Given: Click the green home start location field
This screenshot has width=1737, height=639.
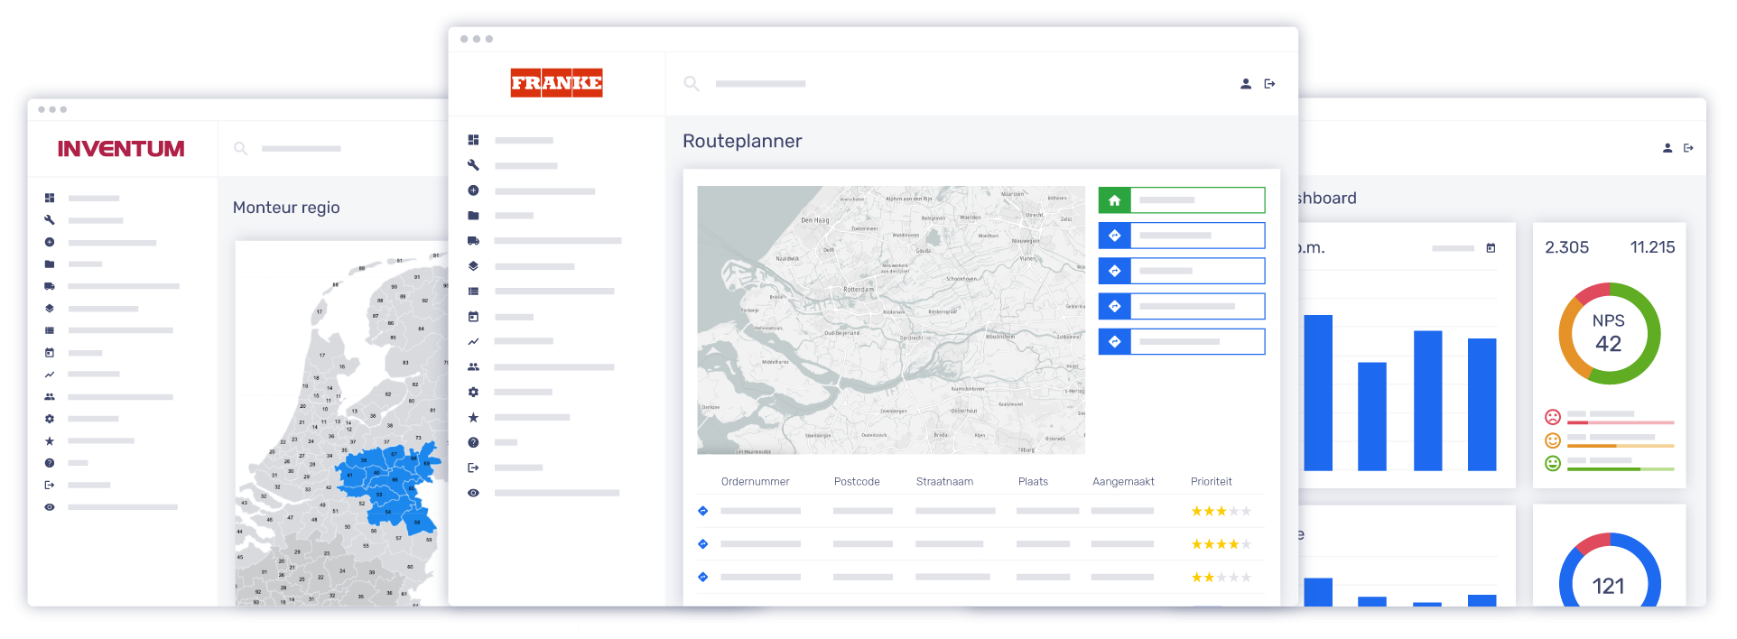Looking at the screenshot, I should tap(1181, 200).
